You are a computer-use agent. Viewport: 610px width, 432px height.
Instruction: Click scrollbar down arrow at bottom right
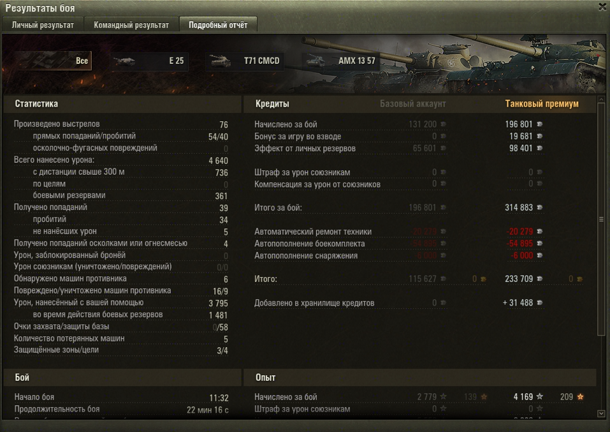(601, 413)
